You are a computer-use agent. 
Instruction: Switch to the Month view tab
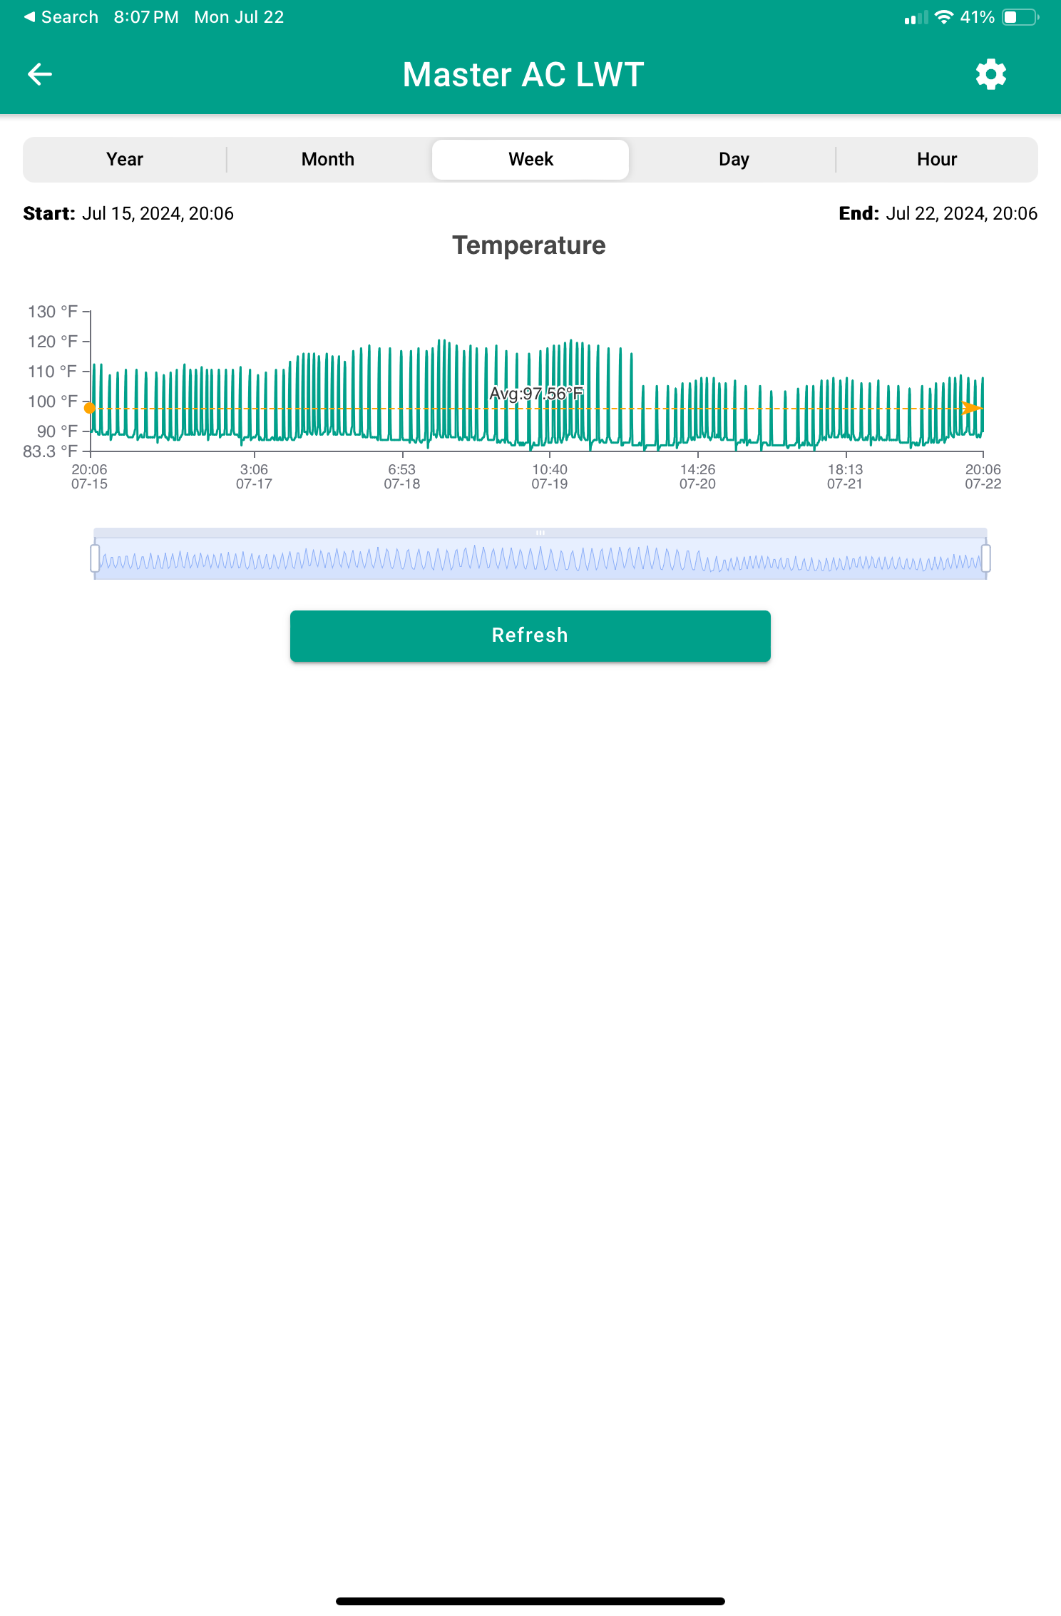[328, 159]
